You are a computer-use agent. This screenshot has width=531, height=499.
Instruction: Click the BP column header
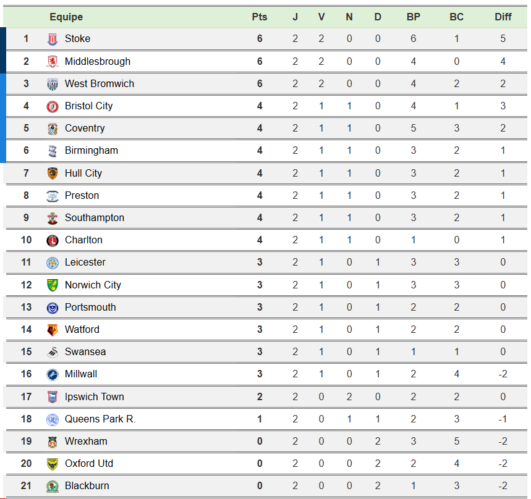click(413, 17)
